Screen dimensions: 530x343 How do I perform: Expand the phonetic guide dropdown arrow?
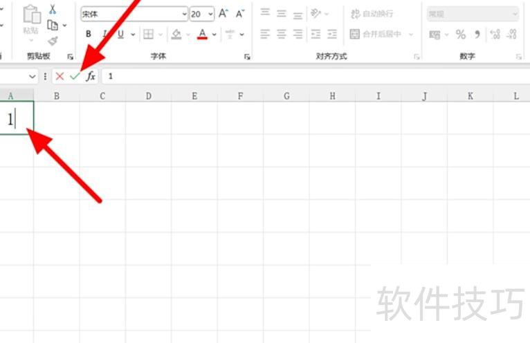(x=242, y=34)
